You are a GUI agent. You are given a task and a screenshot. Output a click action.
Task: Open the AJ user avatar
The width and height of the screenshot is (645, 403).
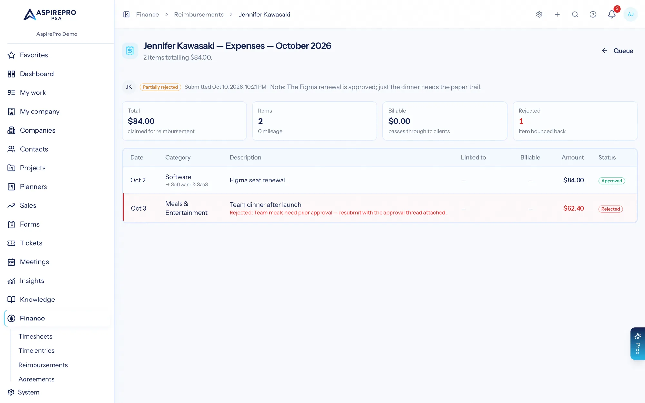630,15
